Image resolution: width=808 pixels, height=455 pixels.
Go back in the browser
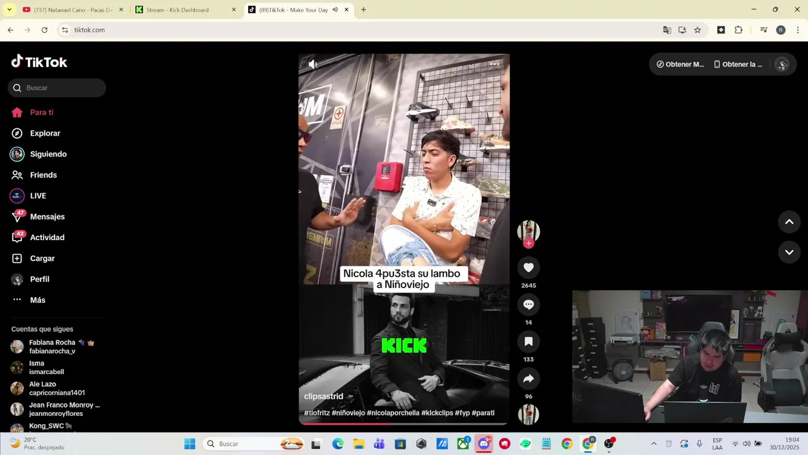point(10,30)
